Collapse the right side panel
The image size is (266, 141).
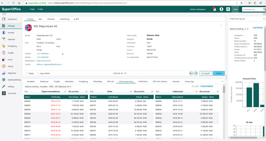(x=264, y=14)
